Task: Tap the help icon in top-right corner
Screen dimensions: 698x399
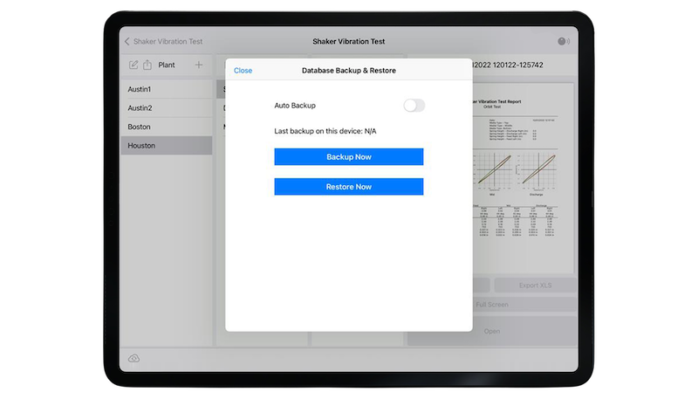Action: 563,41
